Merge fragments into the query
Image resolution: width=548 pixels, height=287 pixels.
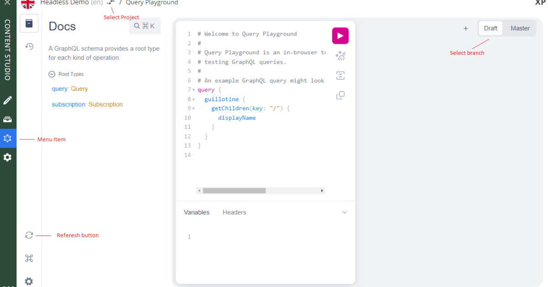(x=340, y=75)
